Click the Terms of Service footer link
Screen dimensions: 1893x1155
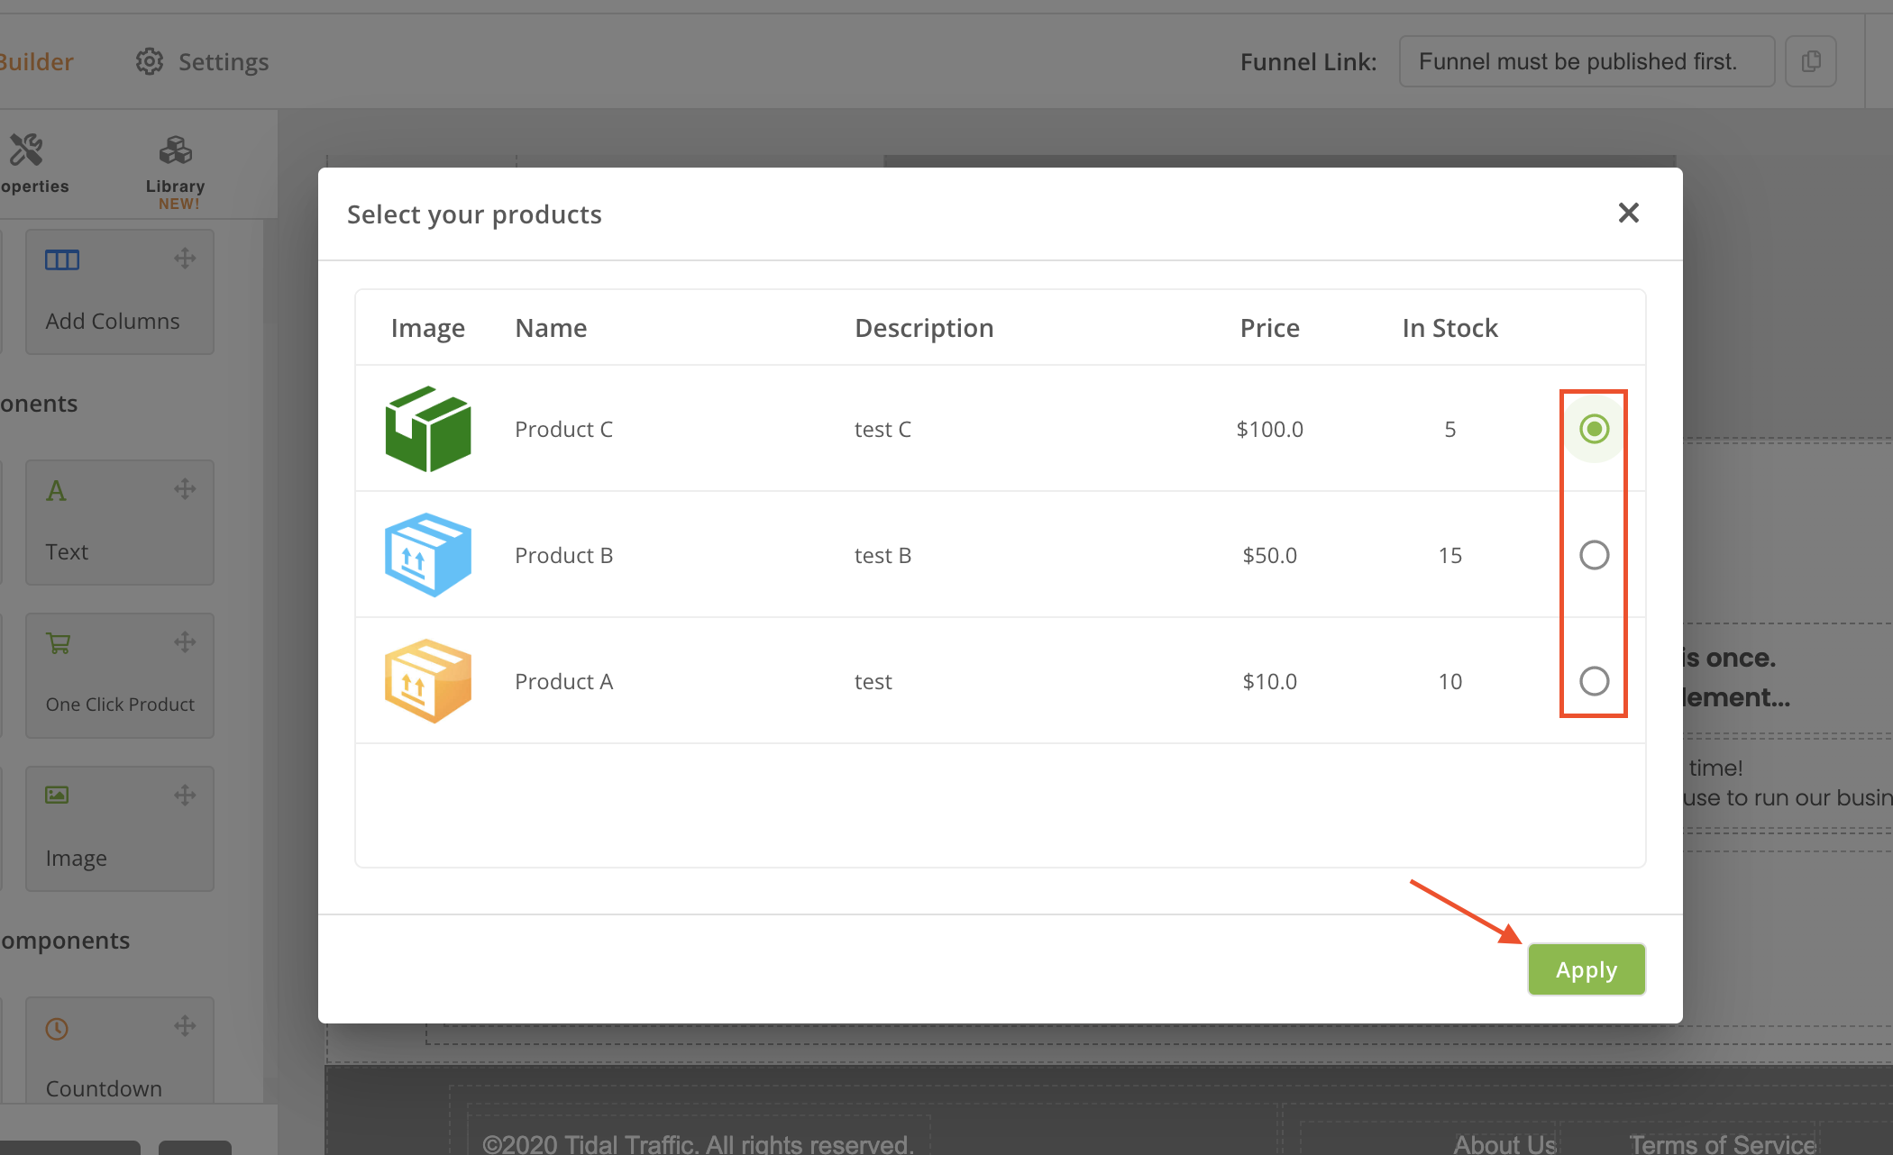tap(1722, 1143)
